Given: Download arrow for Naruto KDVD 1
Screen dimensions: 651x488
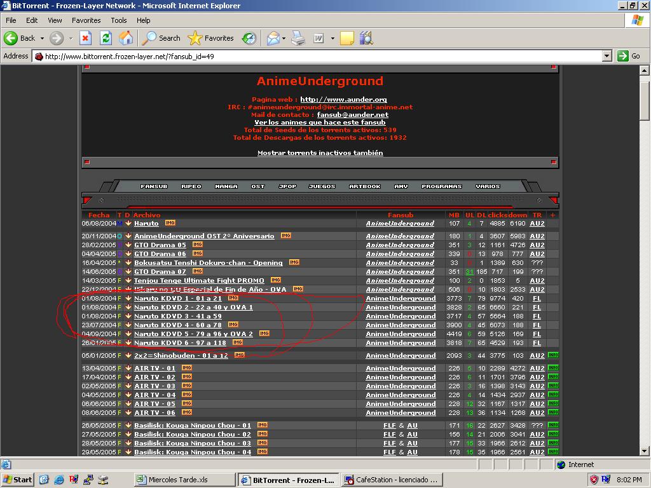Looking at the screenshot, I should (128, 298).
